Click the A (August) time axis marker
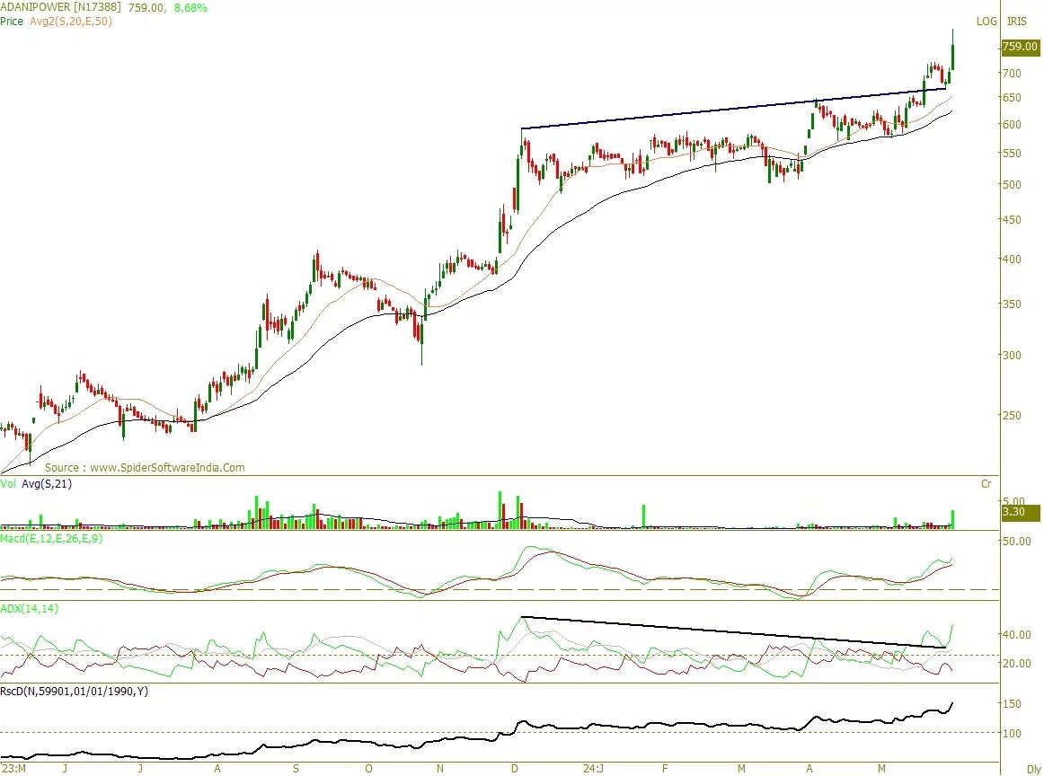The width and height of the screenshot is (1044, 776). coord(217,769)
